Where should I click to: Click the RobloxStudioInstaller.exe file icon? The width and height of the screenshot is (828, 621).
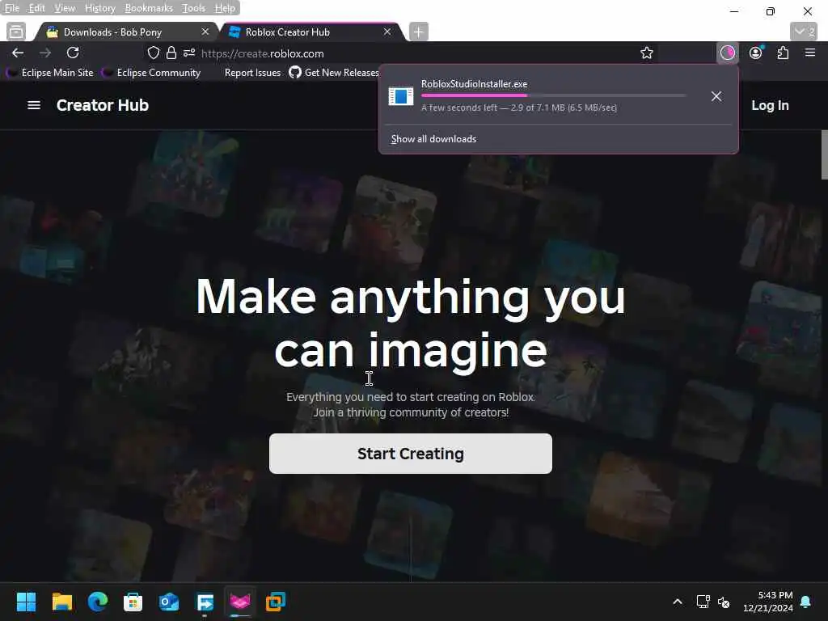pos(401,96)
